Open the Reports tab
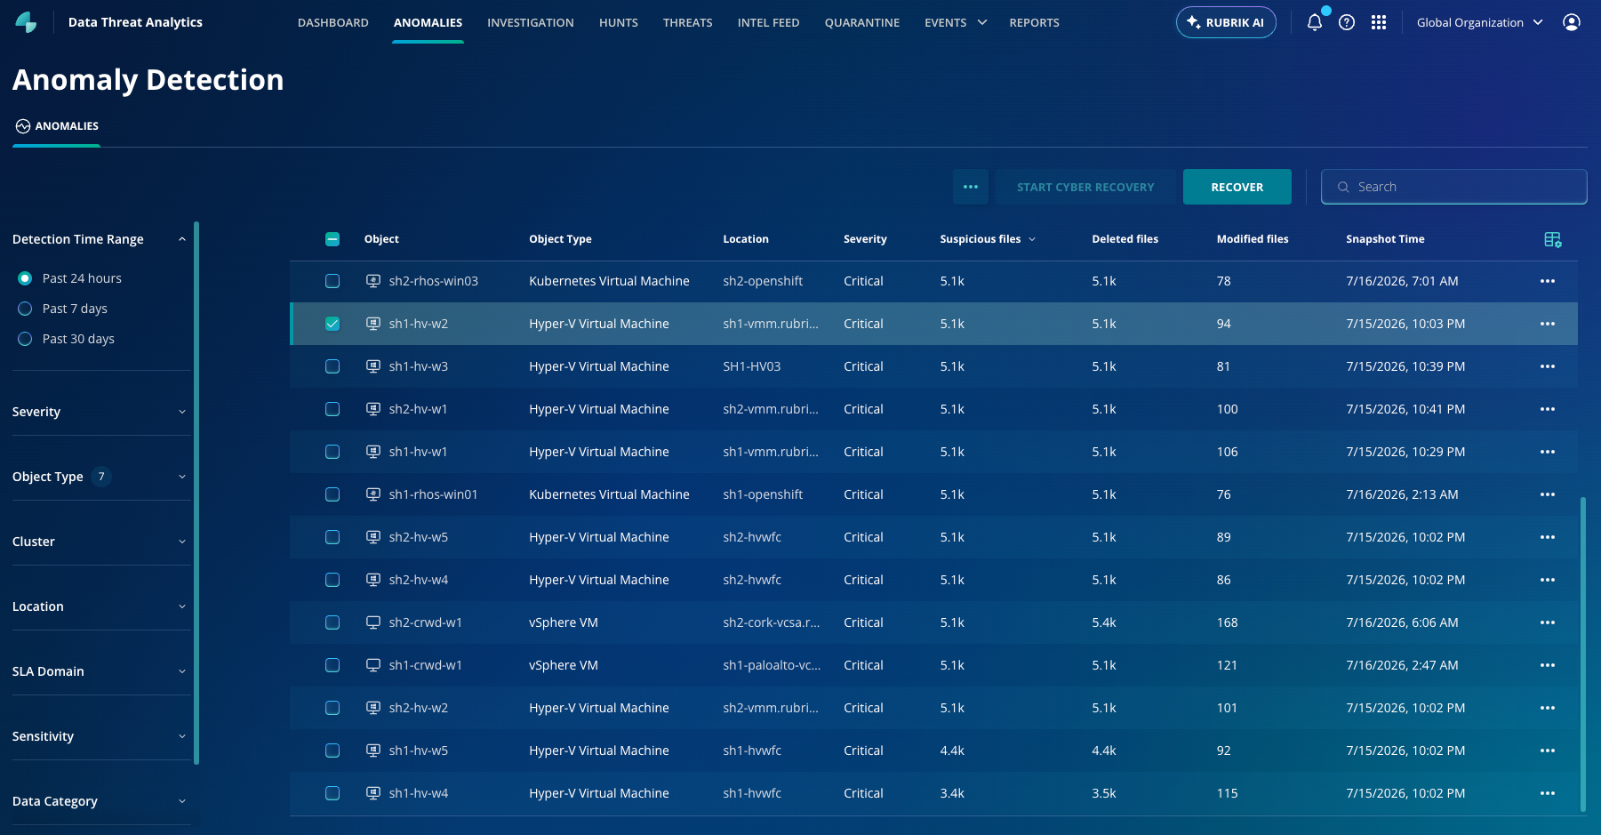 pyautogui.click(x=1035, y=22)
